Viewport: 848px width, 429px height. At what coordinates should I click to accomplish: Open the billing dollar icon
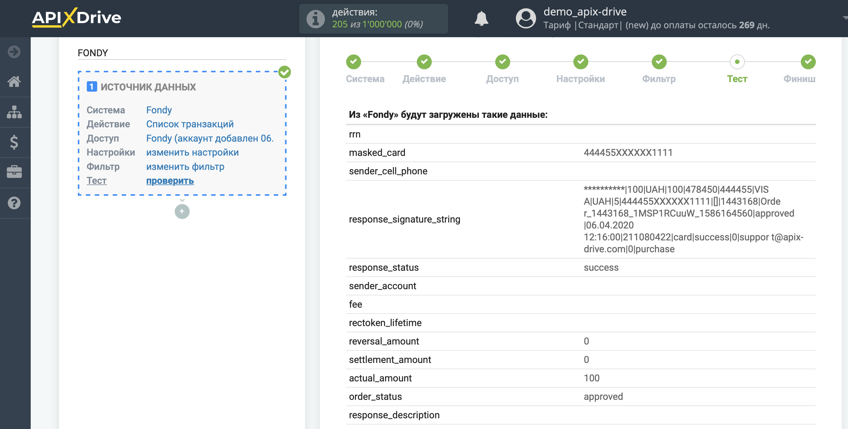[14, 142]
